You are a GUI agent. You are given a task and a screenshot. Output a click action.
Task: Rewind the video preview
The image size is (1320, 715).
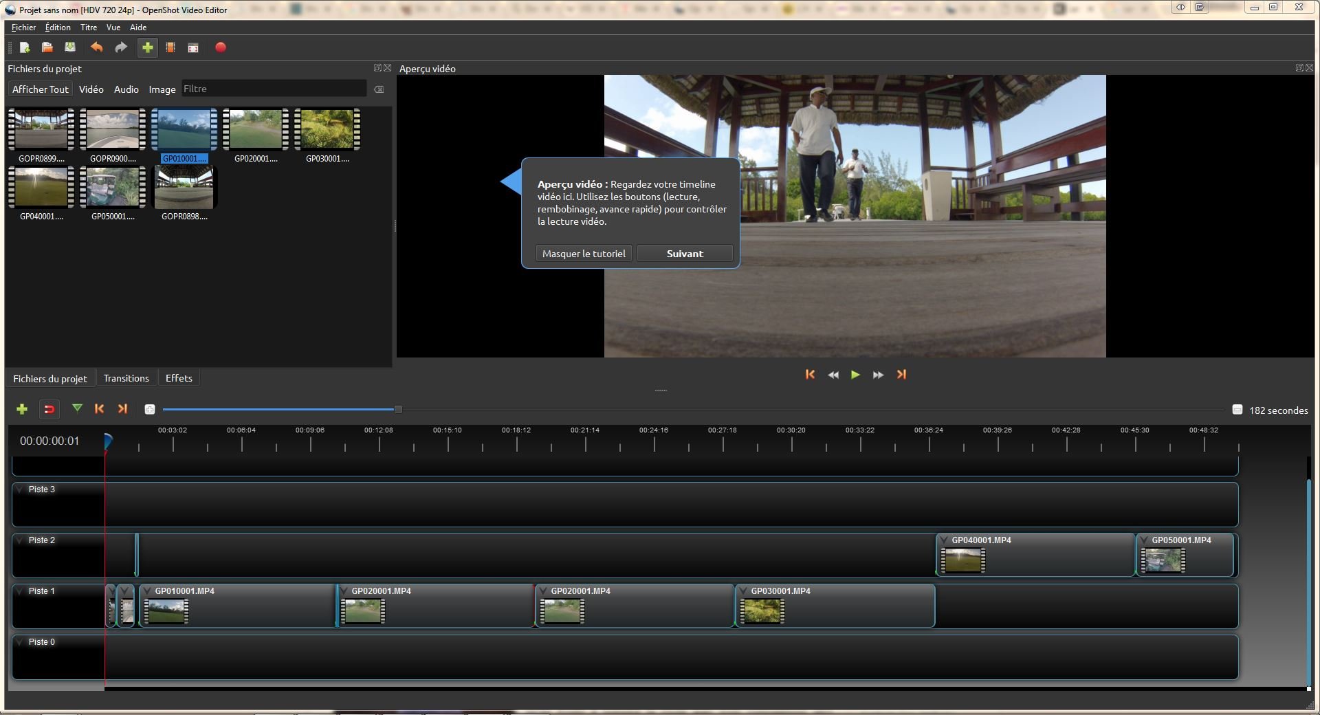(x=833, y=375)
